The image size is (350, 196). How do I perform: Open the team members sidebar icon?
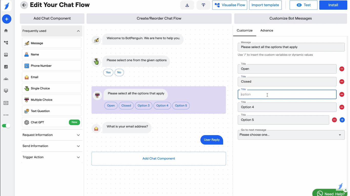click(6, 79)
